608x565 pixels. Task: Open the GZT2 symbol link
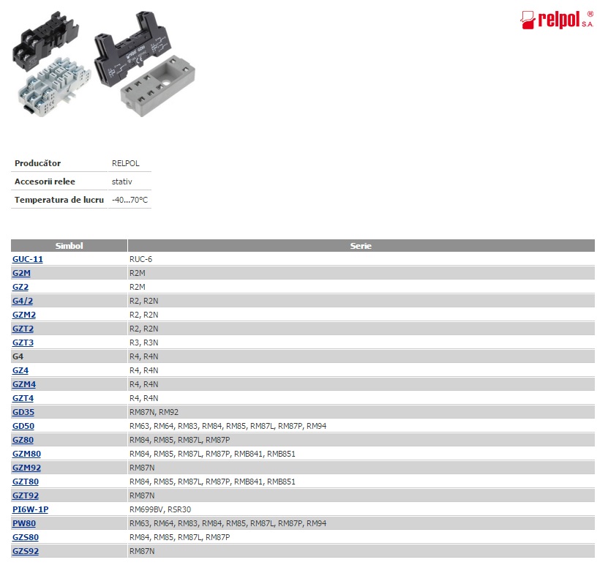click(23, 329)
